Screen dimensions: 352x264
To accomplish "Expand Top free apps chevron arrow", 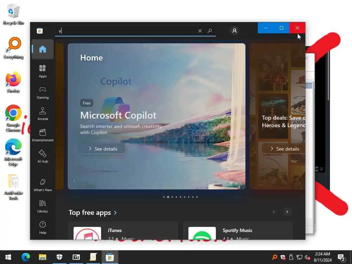I will point(115,212).
